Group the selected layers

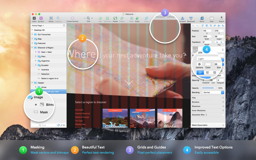click(51, 18)
